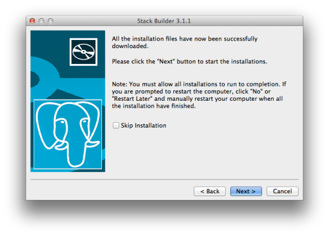Click the Stack Builder 3.1.1 title text
Screen dimensions: 329x236
164,21
